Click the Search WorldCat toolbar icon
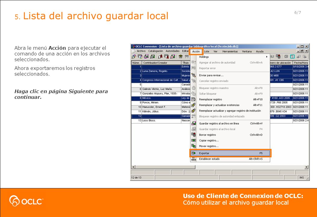This screenshot has height=217, width=317. click(x=134, y=56)
